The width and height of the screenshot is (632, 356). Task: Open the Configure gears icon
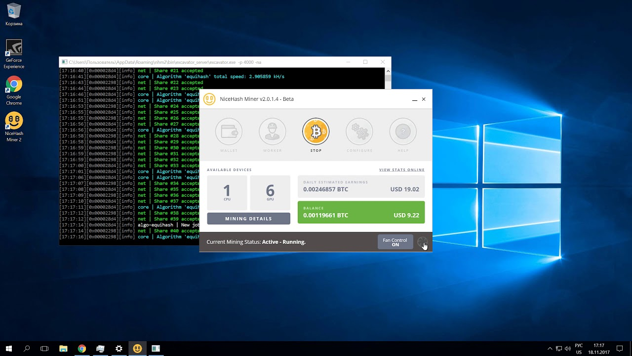click(359, 132)
